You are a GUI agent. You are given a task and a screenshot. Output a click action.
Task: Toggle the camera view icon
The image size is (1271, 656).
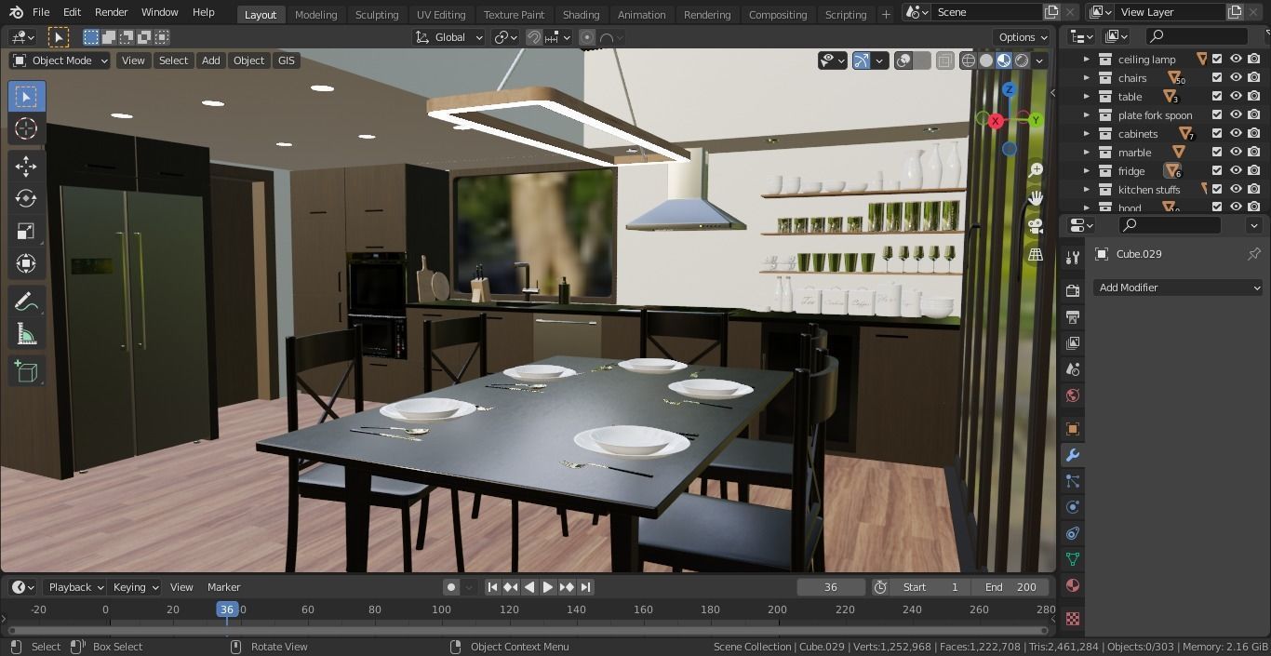[x=1036, y=226]
